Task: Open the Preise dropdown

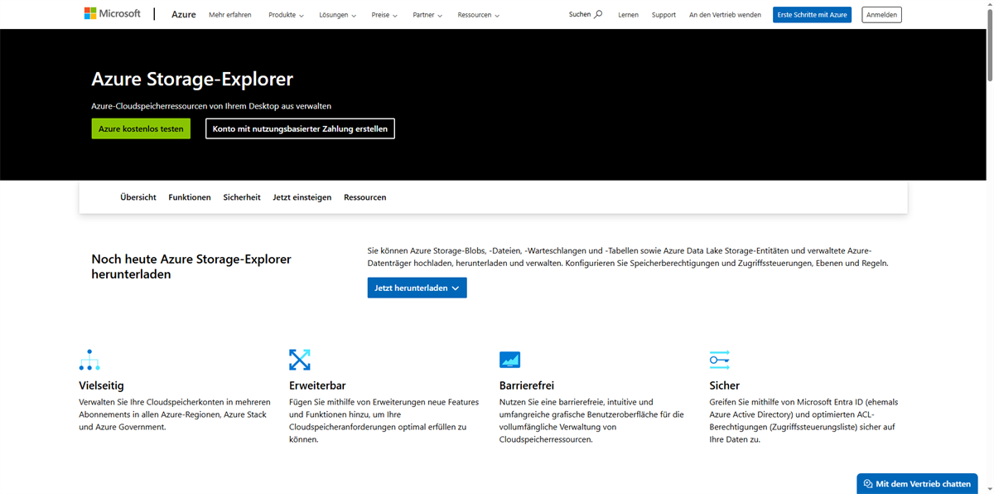Action: 384,15
